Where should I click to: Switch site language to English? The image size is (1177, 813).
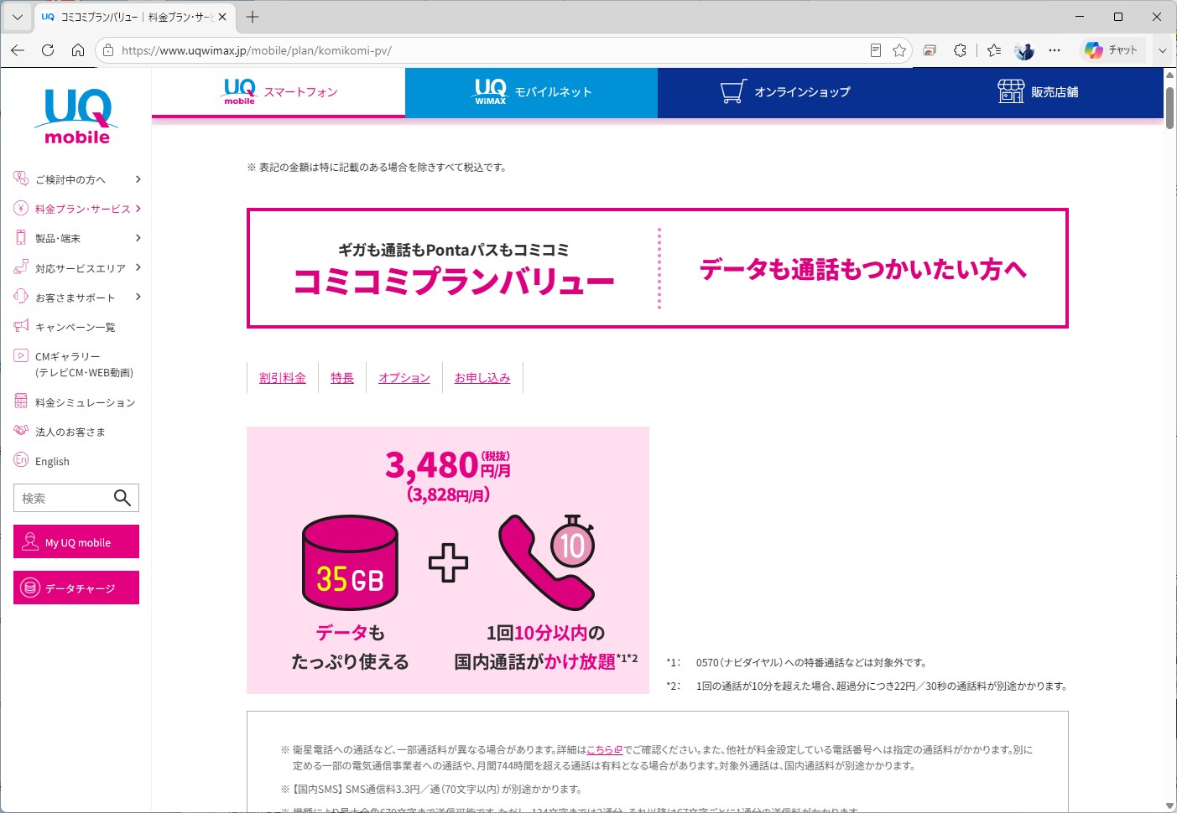pos(52,462)
